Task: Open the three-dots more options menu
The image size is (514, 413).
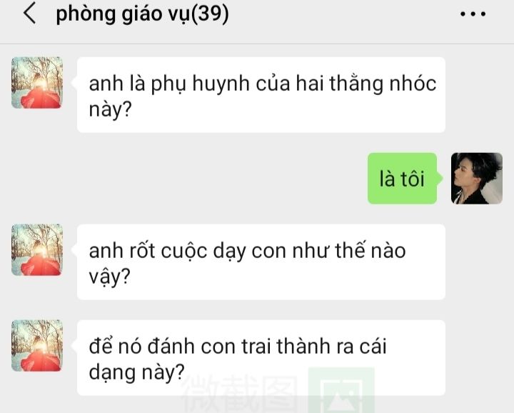Action: tap(473, 14)
